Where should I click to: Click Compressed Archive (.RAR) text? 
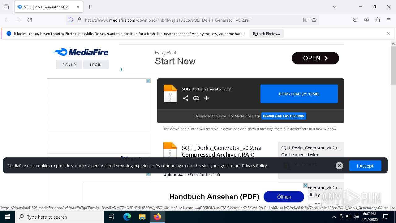[x=218, y=155]
